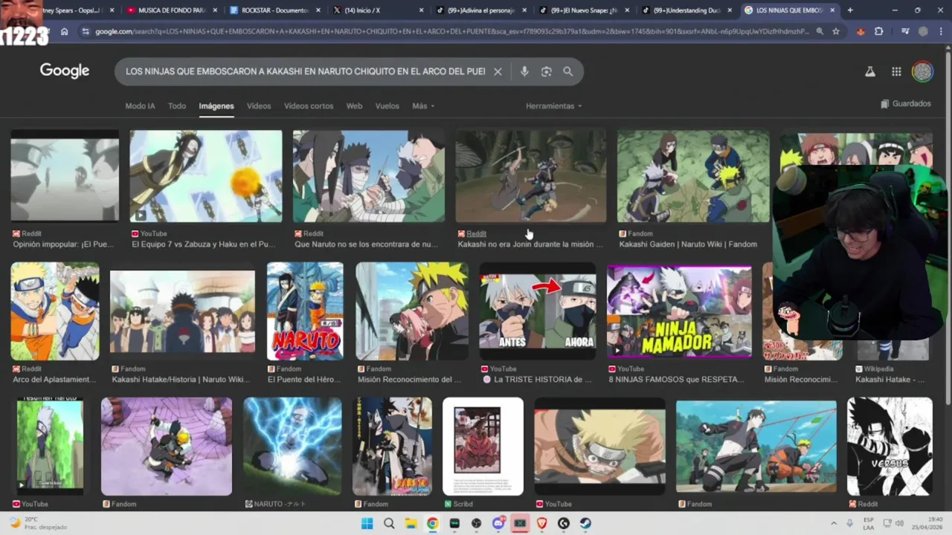952x535 pixels.
Task: Open the VERSUS manga panel thumbnail
Action: [890, 447]
